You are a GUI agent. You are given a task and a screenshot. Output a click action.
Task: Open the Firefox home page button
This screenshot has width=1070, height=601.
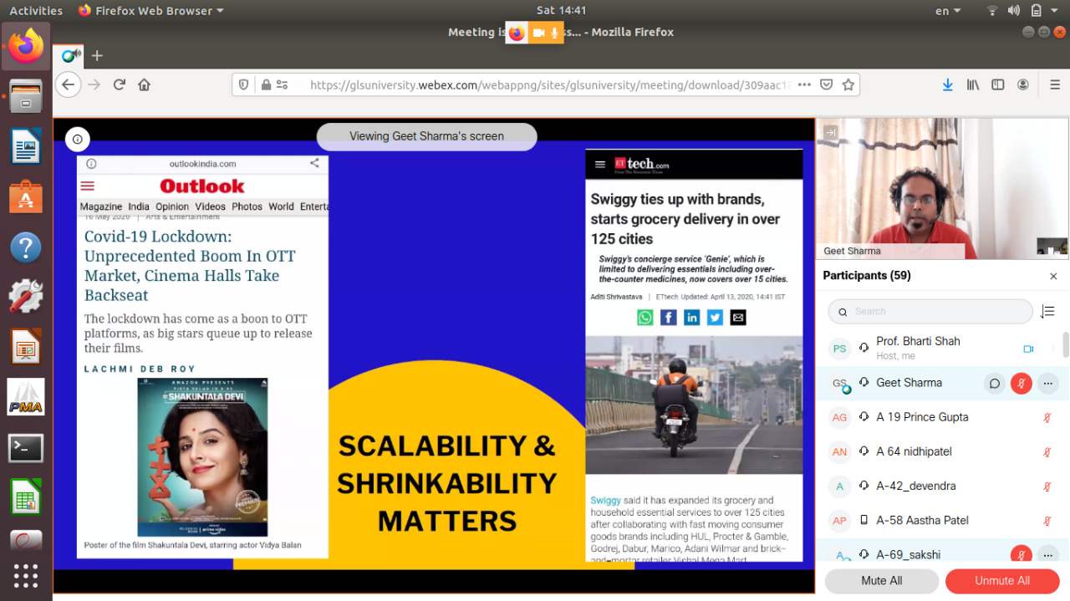coord(144,84)
